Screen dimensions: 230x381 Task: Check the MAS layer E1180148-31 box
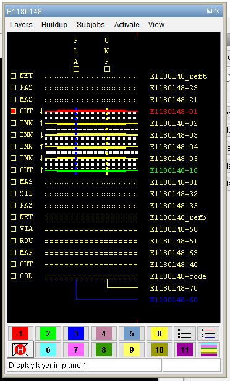point(14,182)
